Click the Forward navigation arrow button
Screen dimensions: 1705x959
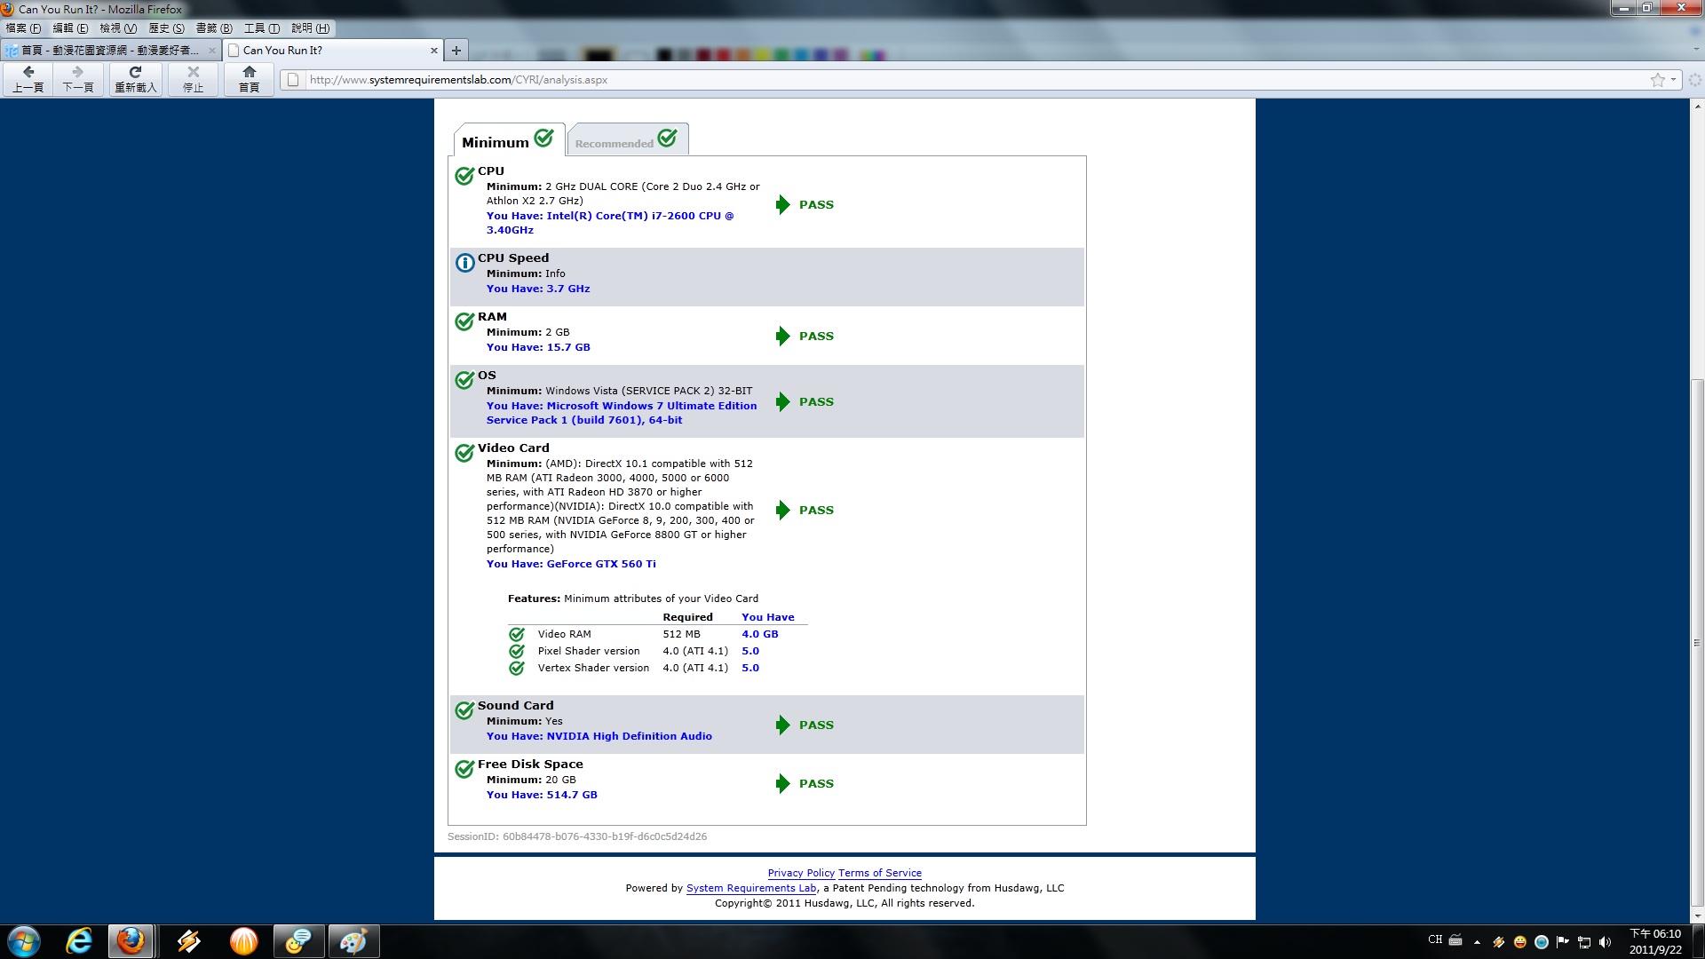pyautogui.click(x=78, y=78)
